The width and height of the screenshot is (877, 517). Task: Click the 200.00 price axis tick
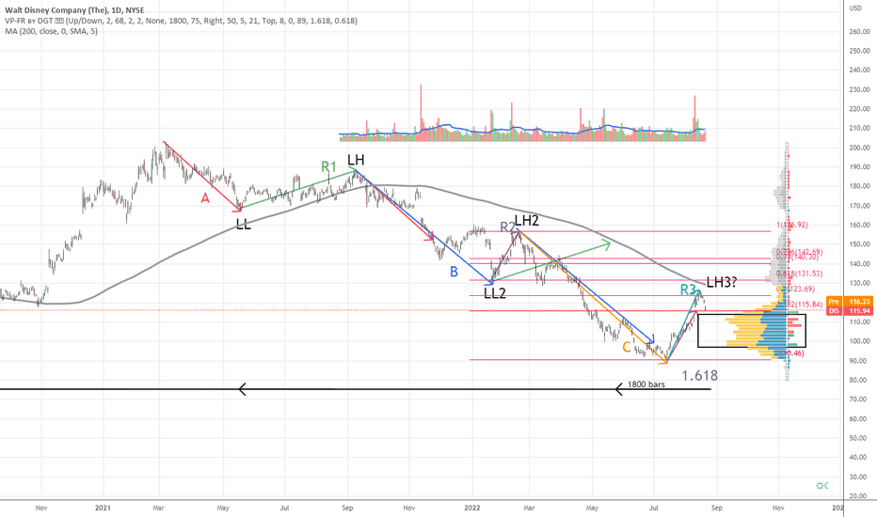858,148
